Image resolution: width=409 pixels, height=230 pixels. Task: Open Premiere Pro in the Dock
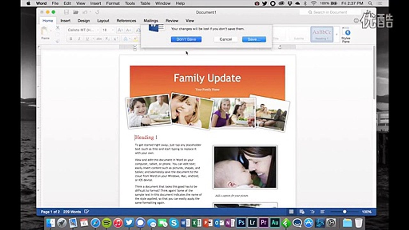pos(264,223)
